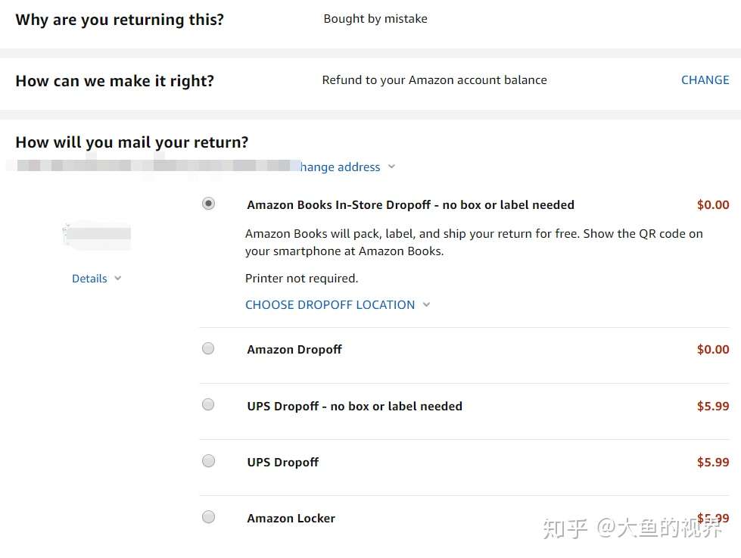Screen dimensions: 741x558
Task: Click CHANGE to modify refund method
Action: click(x=705, y=79)
